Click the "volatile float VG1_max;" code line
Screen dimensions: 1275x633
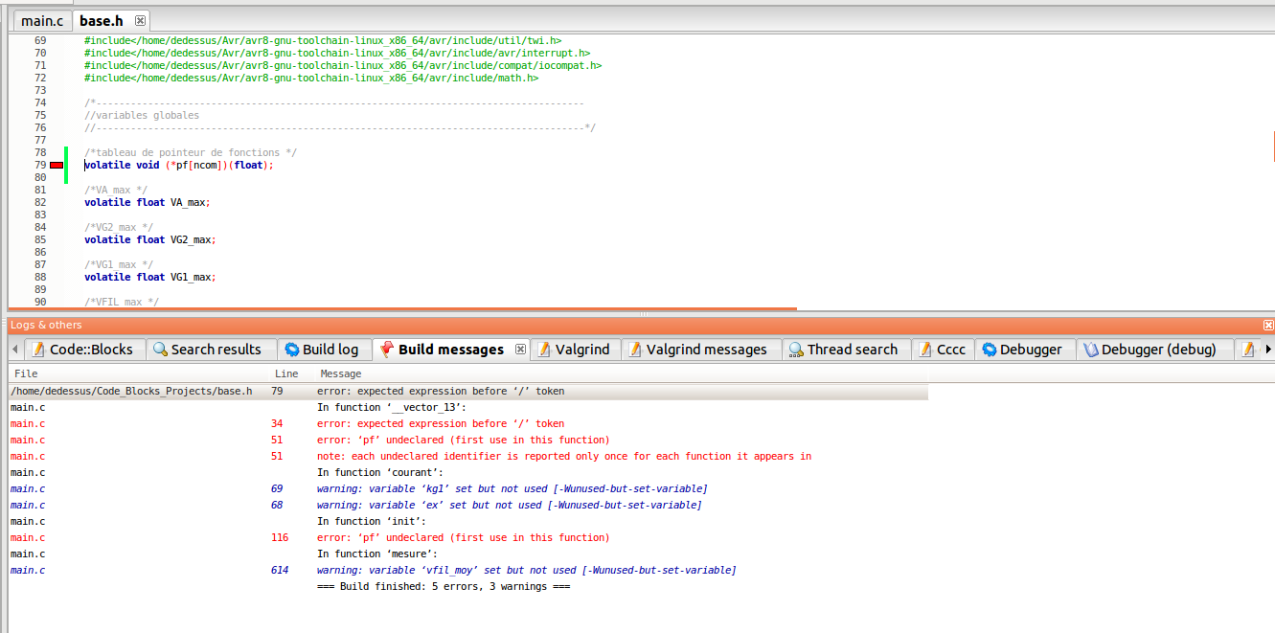point(149,278)
